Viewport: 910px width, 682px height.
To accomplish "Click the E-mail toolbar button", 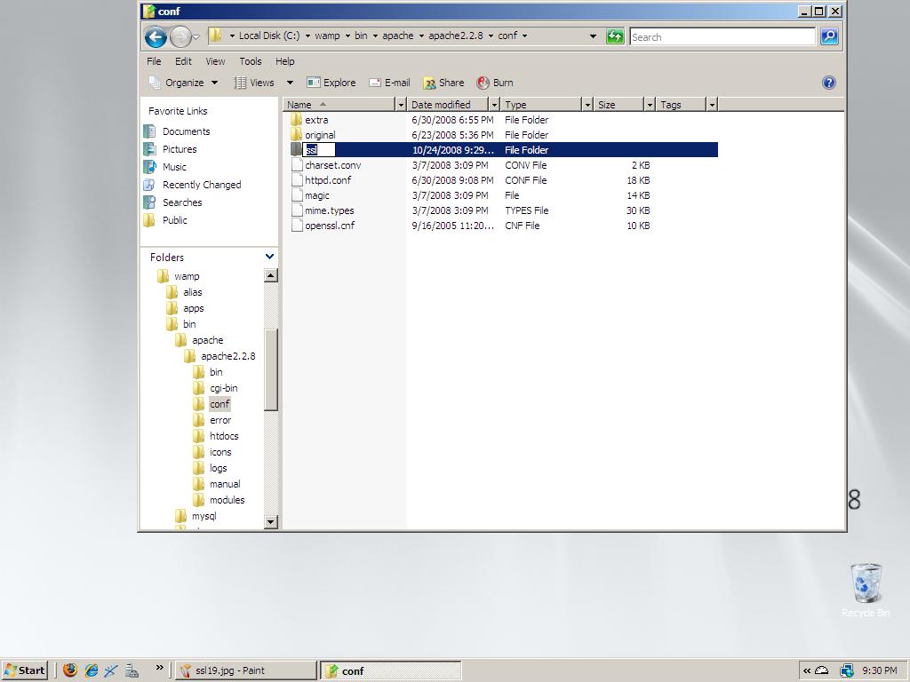I will pyautogui.click(x=389, y=83).
